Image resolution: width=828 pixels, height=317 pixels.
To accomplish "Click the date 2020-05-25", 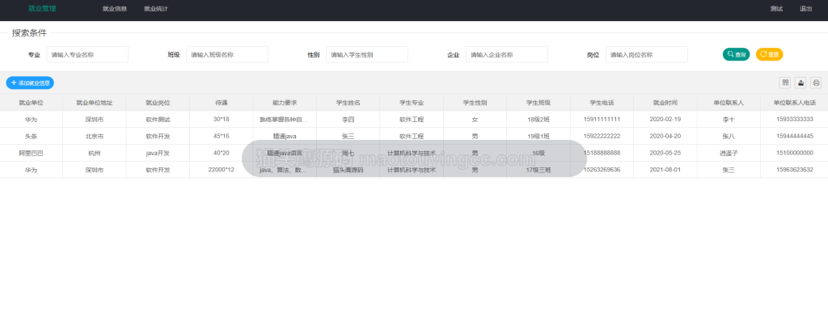I will (x=665, y=153).
